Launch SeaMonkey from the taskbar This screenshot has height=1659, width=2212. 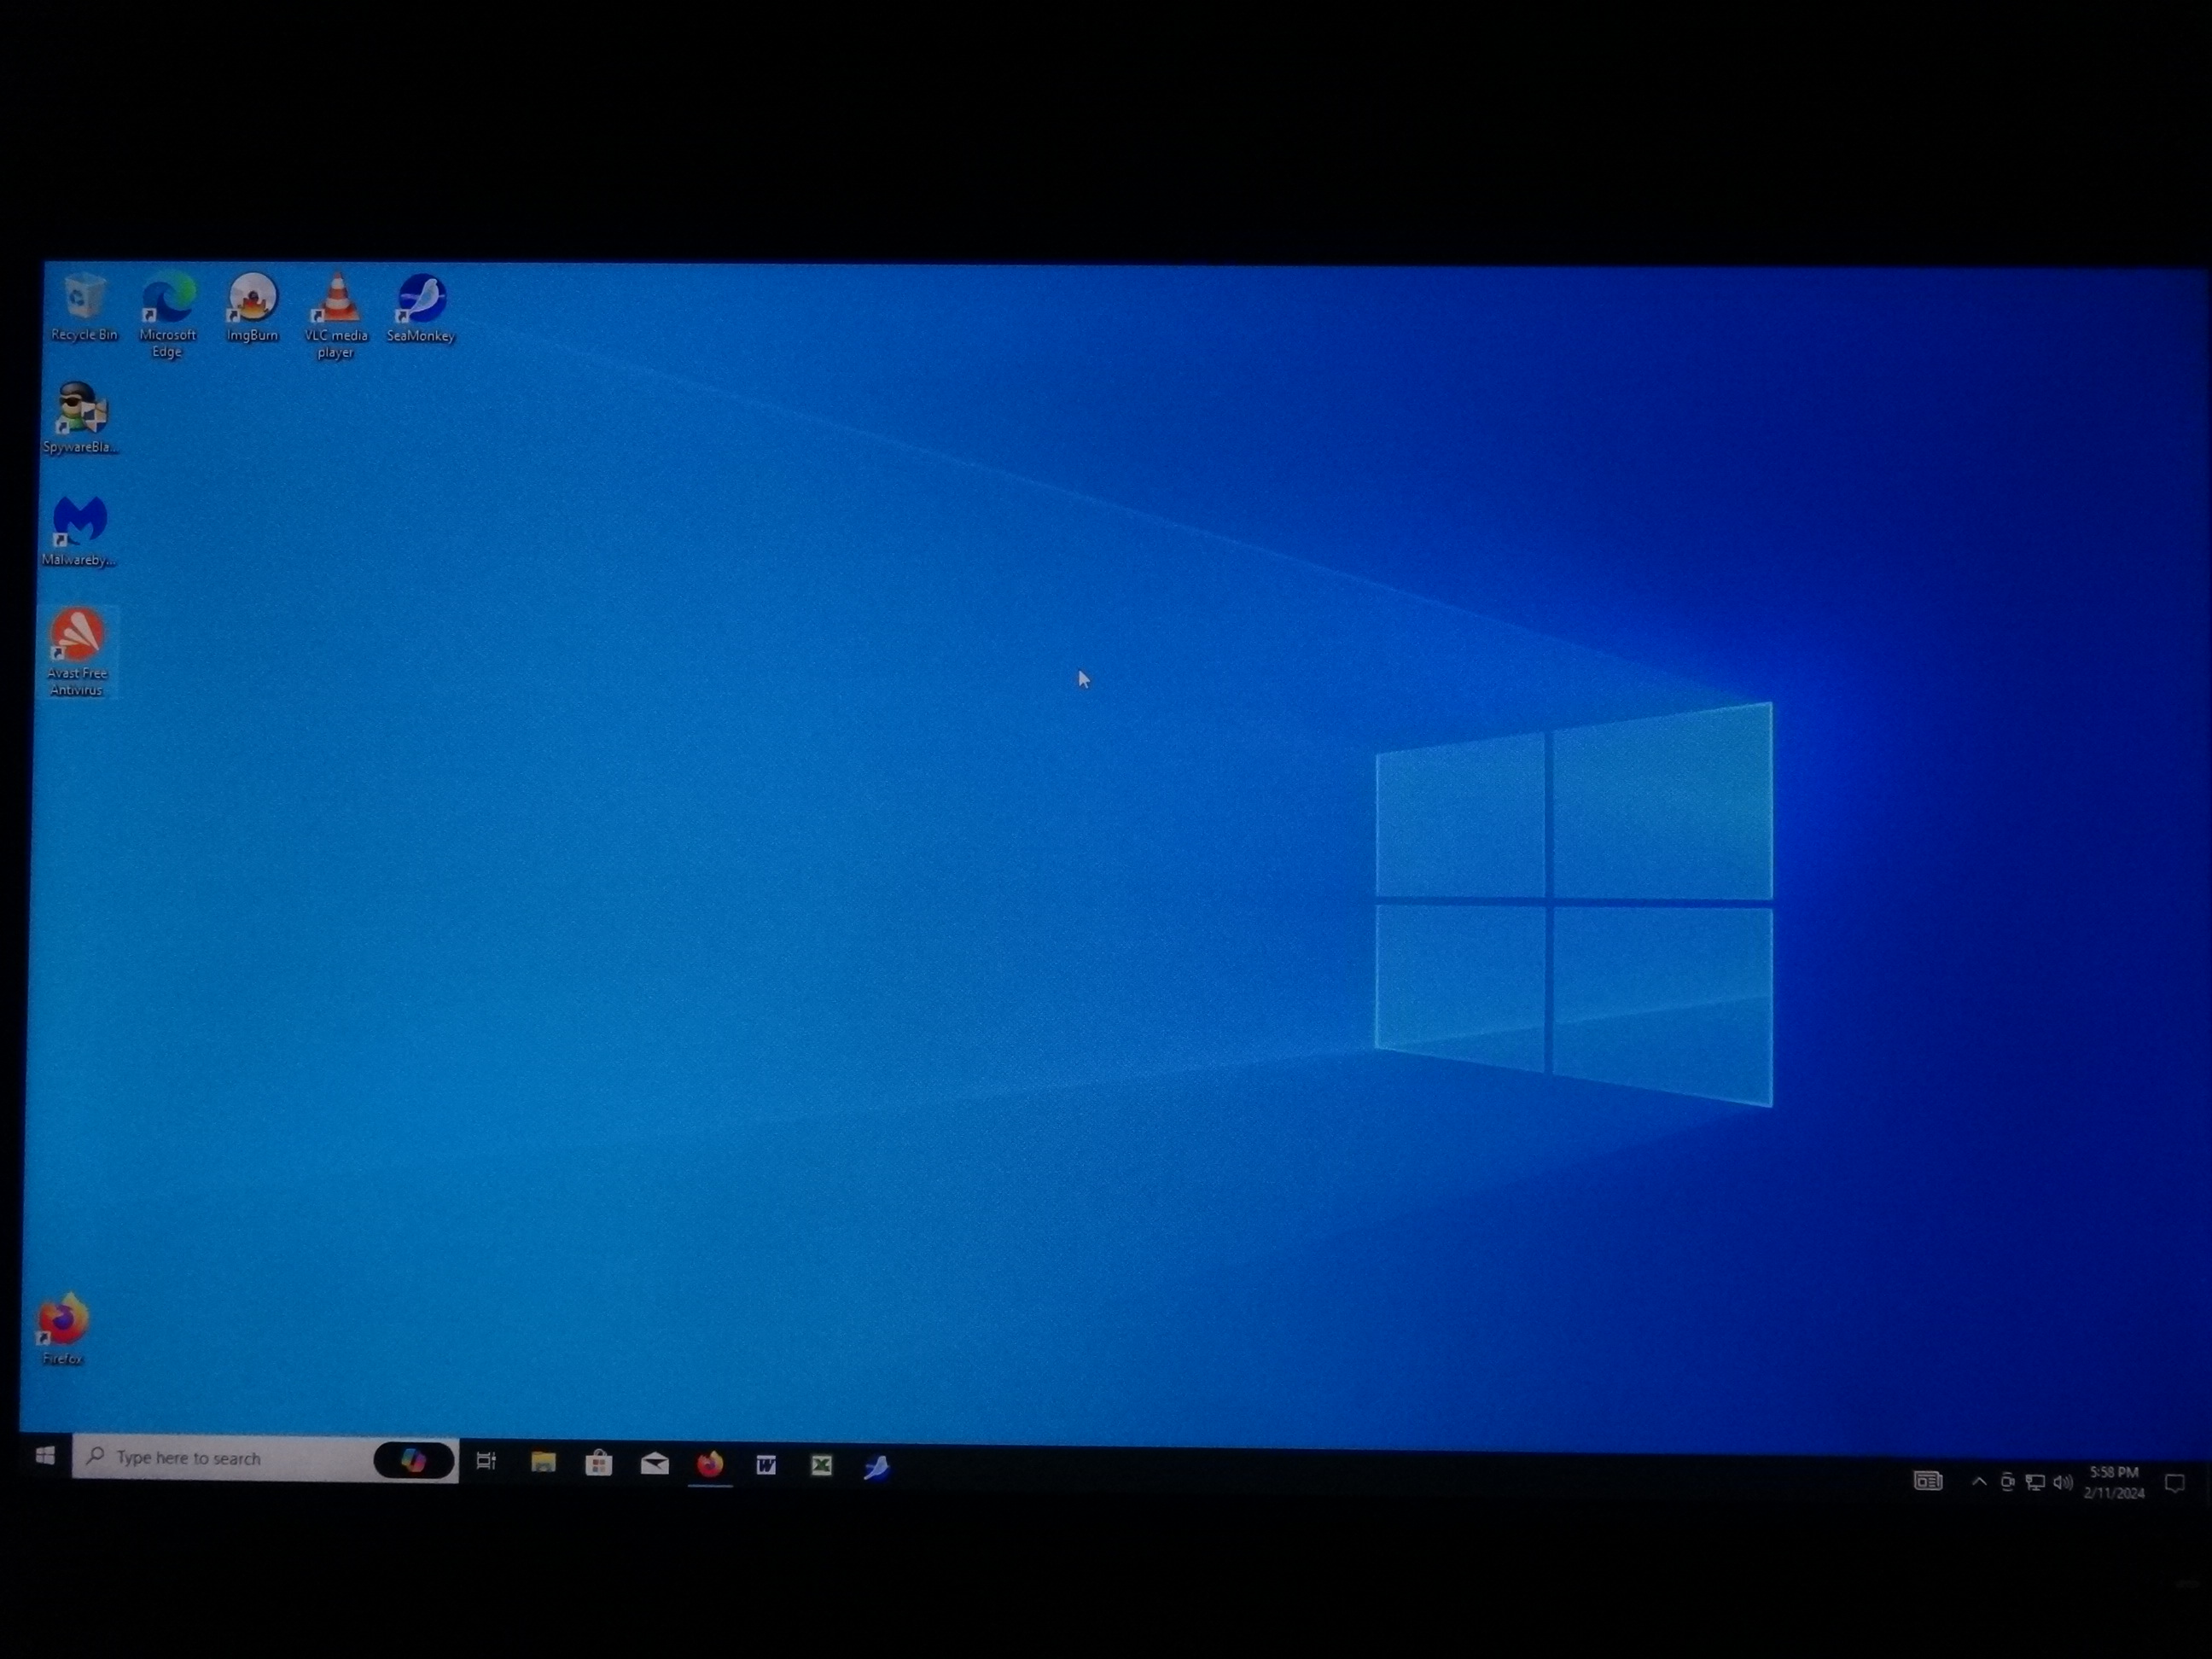click(876, 1466)
